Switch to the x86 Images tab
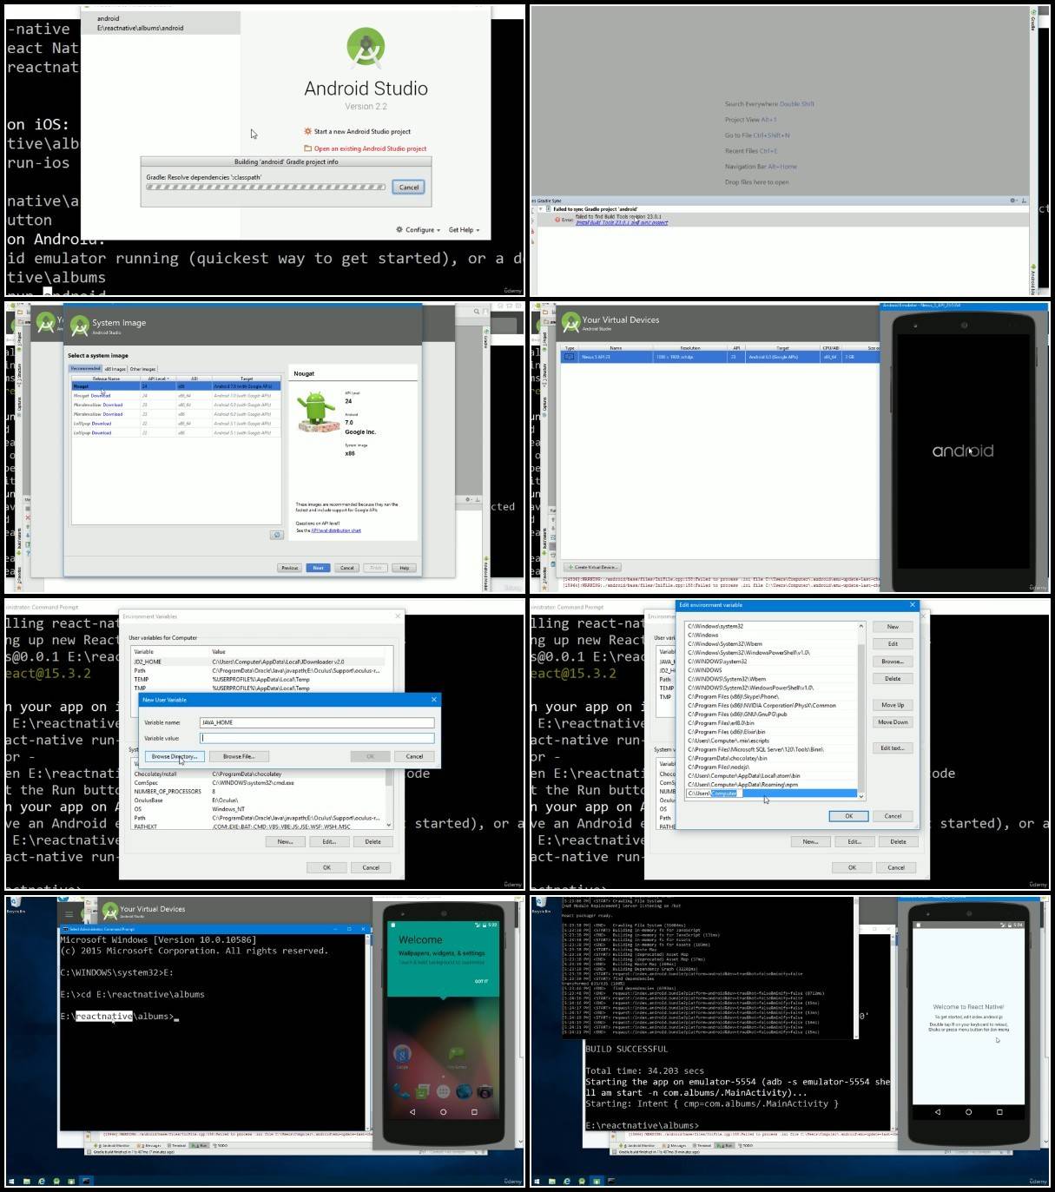 115,369
